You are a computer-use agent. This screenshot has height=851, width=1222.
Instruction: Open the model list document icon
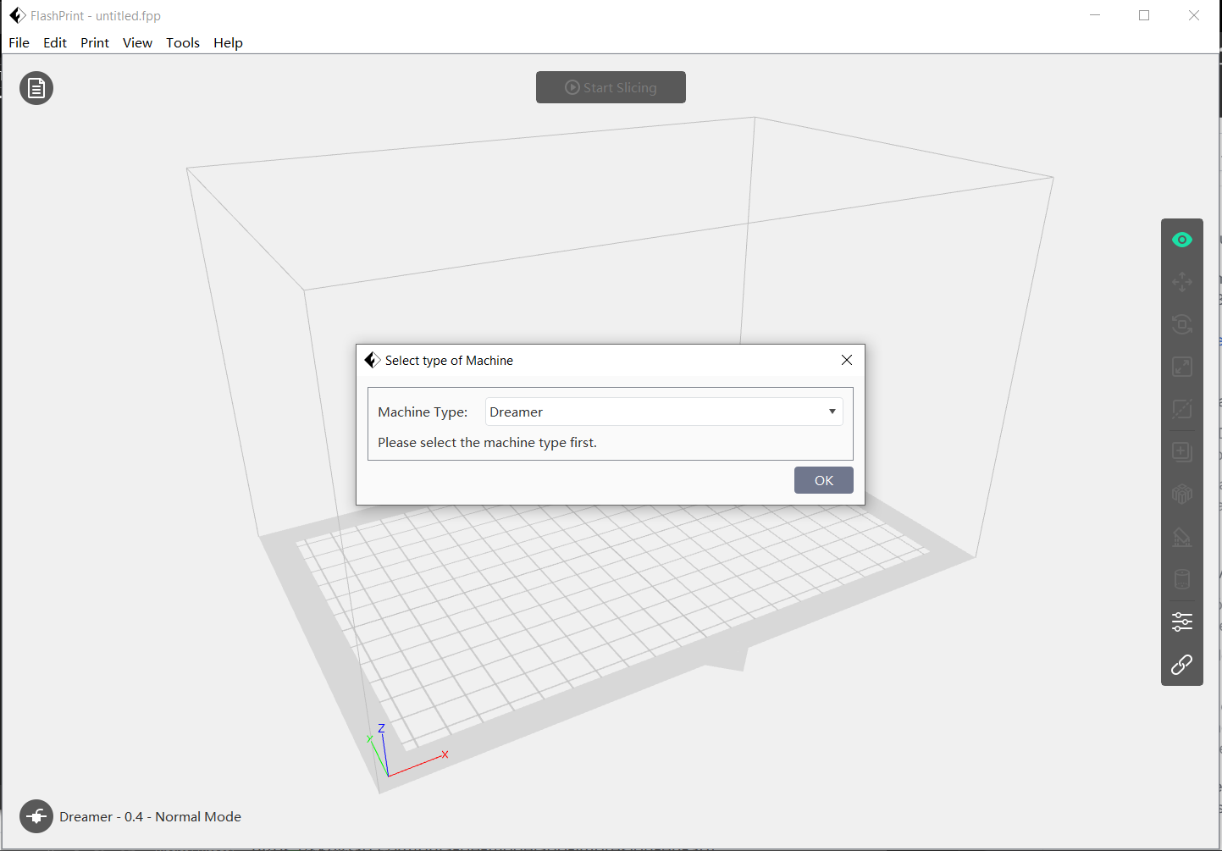click(x=36, y=88)
